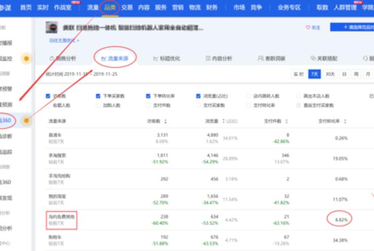
Task: Uncheck the 浏览量(占比) metric checkbox
Action: (x=198, y=96)
